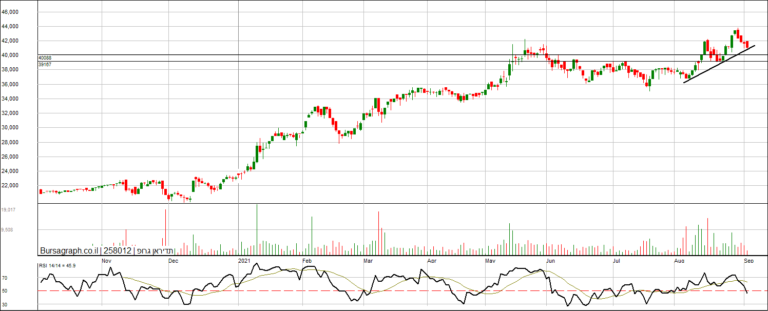Click the Jul month label

(x=617, y=261)
